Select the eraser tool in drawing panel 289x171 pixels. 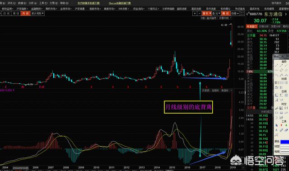pos(281,130)
